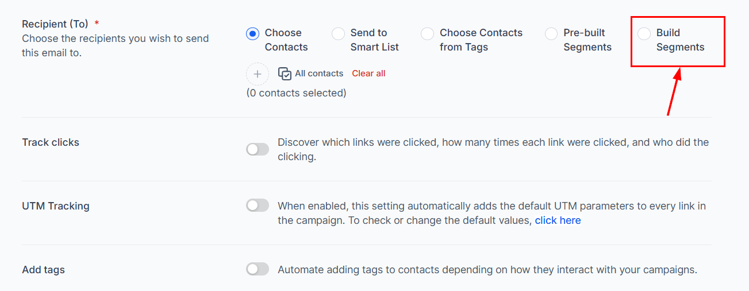Pick Choose Contacts from Tags radio

pyautogui.click(x=427, y=33)
